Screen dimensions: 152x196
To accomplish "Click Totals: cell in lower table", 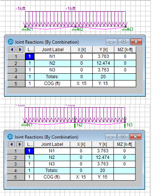I will pyautogui.click(x=52, y=170).
